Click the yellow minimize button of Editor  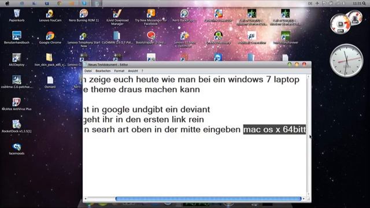pos(297,64)
